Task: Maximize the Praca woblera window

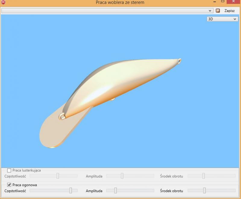Action: point(223,2)
